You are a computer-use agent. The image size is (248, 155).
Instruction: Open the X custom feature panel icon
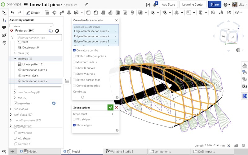point(245,96)
